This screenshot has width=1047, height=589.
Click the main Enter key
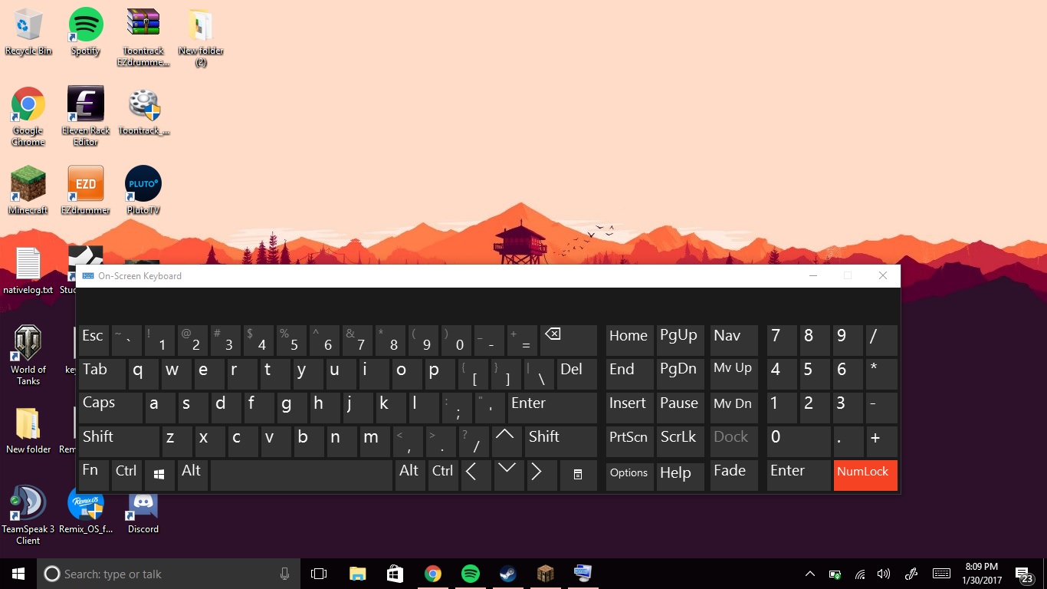(552, 408)
